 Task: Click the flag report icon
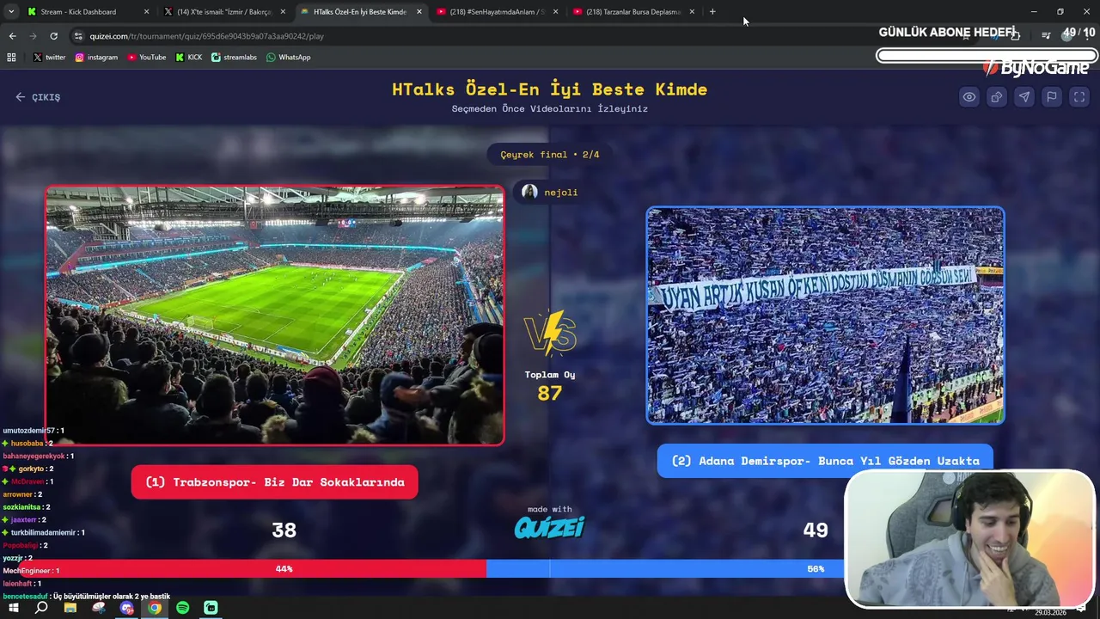1052,97
